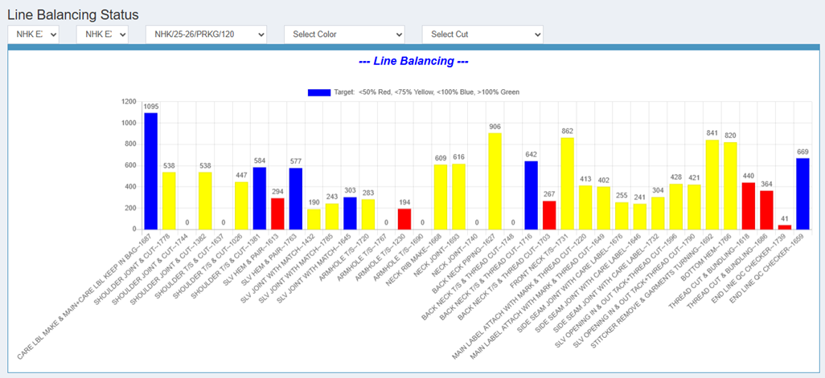Select the blue bar valued 642

click(531, 195)
